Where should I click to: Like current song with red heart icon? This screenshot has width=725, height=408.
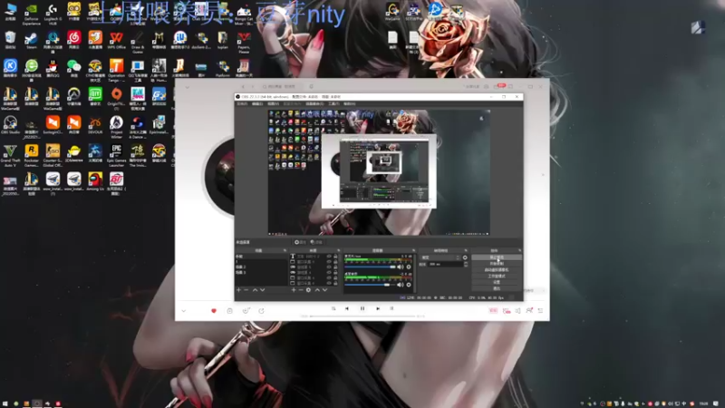coord(214,311)
